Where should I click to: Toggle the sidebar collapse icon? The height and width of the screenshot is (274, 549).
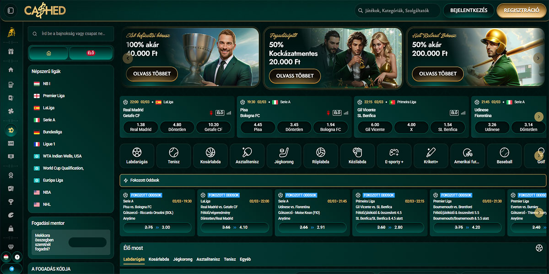(x=11, y=11)
